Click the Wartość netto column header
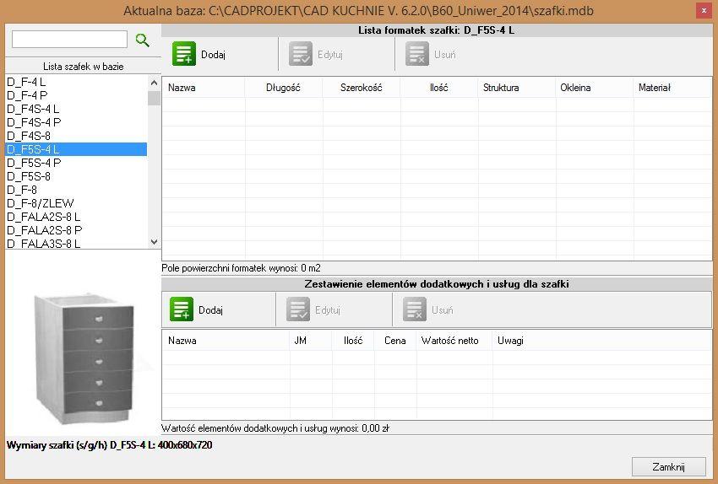718x484 pixels. click(454, 341)
